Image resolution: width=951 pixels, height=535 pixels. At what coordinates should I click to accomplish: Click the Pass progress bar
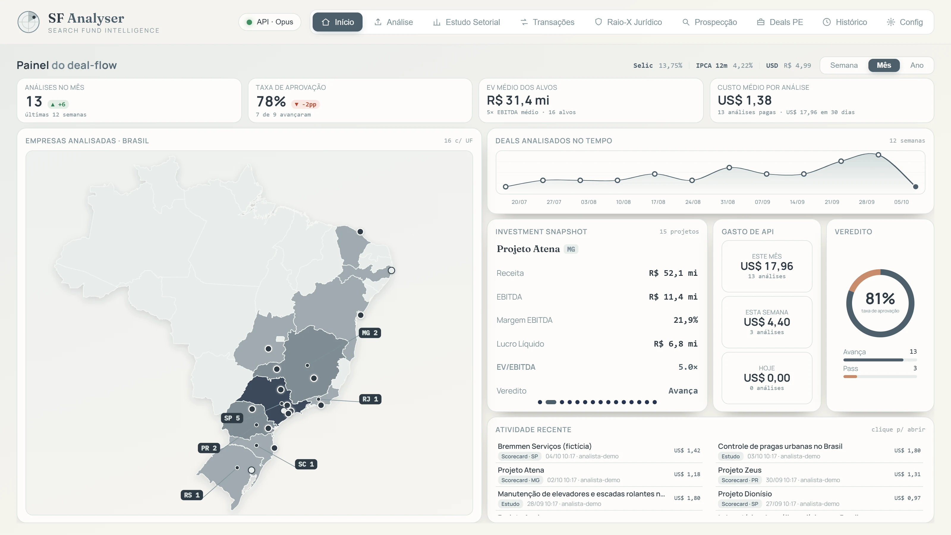(880, 377)
